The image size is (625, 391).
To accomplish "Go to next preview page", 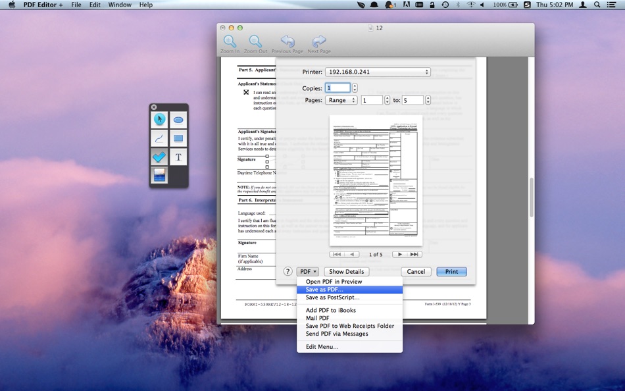I will pyautogui.click(x=400, y=254).
